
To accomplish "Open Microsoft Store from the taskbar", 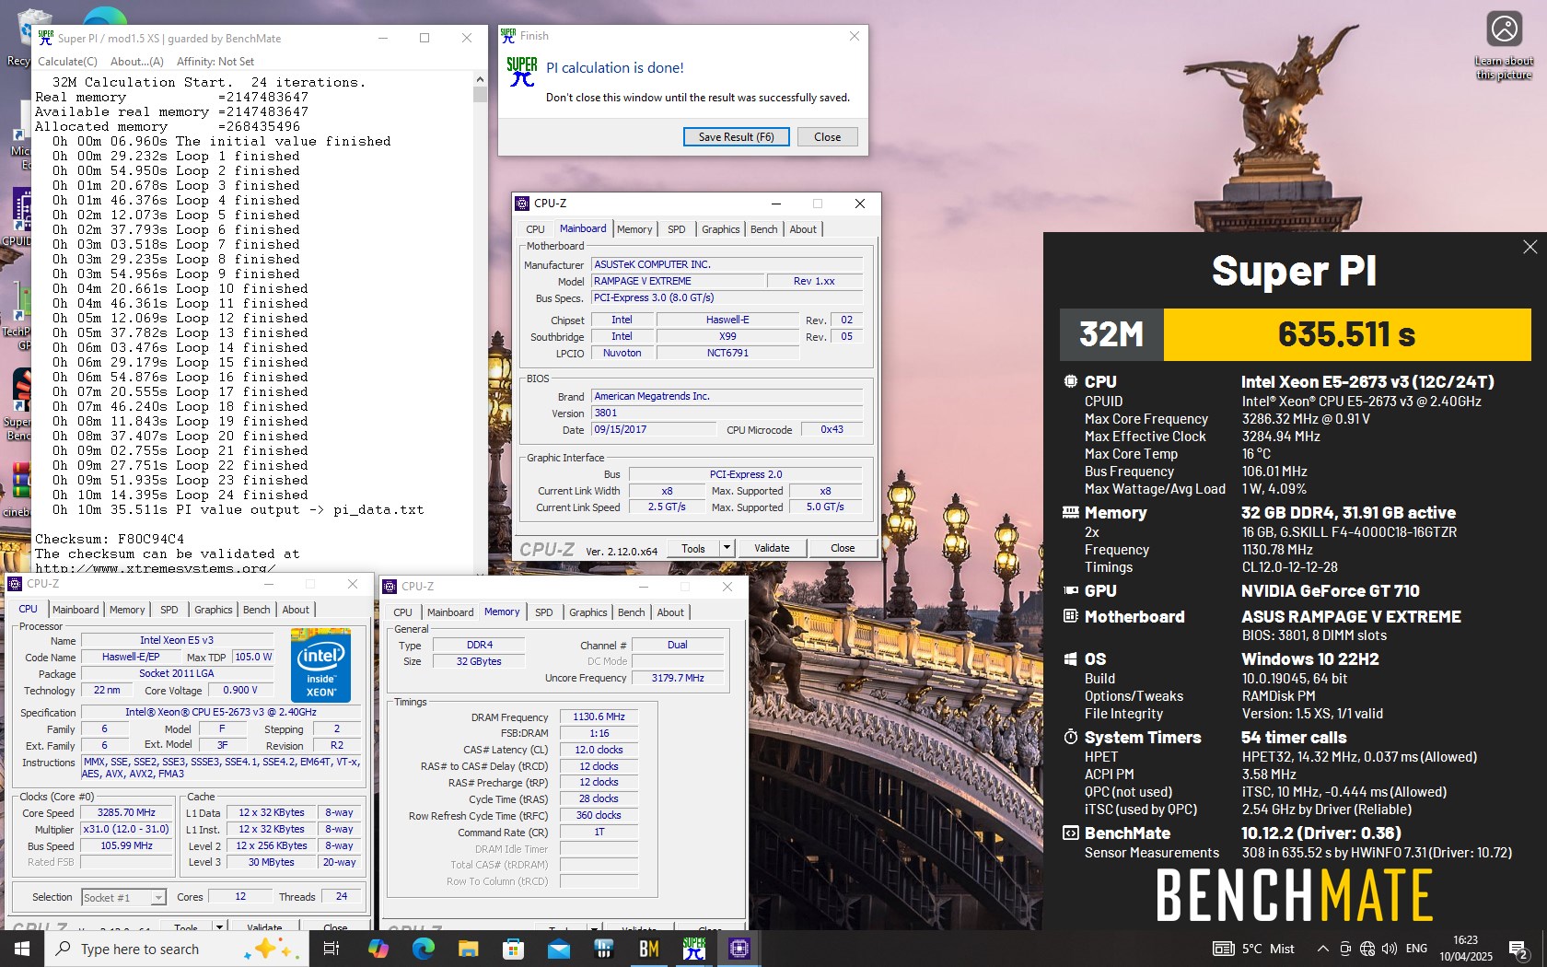I will tap(513, 949).
